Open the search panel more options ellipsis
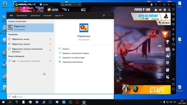Screen dimensions: 187x105 (x=110, y=15)
